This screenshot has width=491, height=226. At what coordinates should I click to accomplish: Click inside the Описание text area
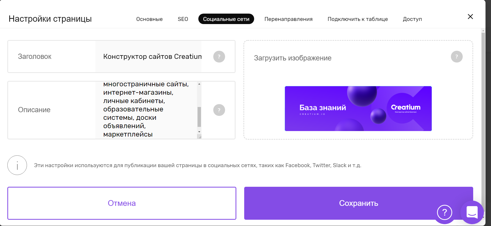[146, 110]
